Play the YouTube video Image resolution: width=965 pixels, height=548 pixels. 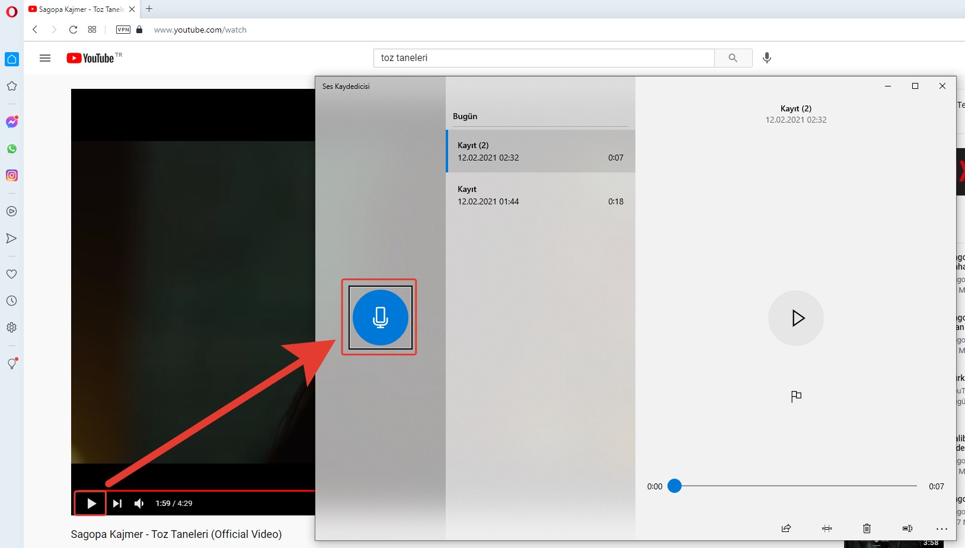[91, 504]
